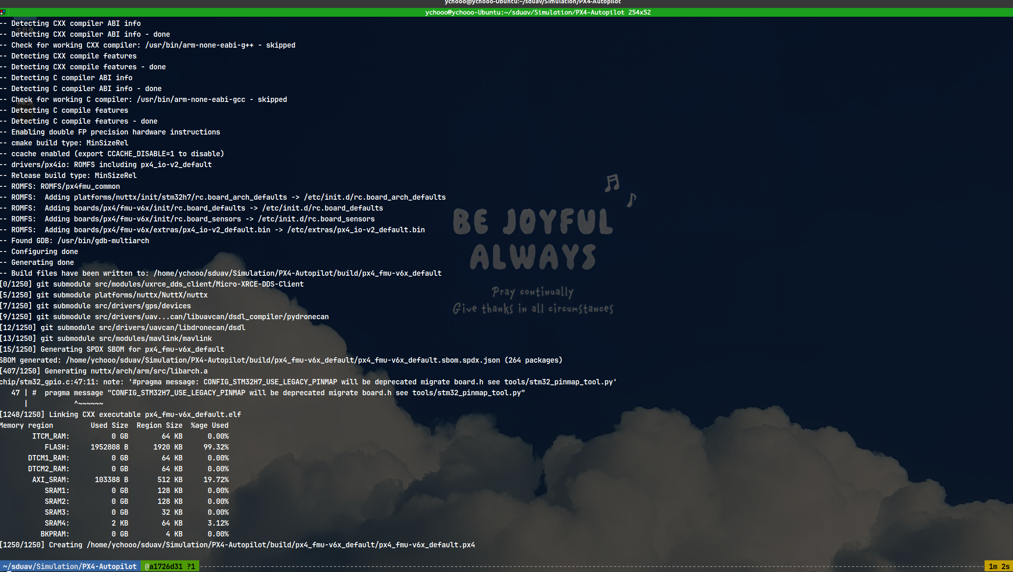
Task: Click the 'Check for working CXX compiler' line
Action: [x=148, y=45]
